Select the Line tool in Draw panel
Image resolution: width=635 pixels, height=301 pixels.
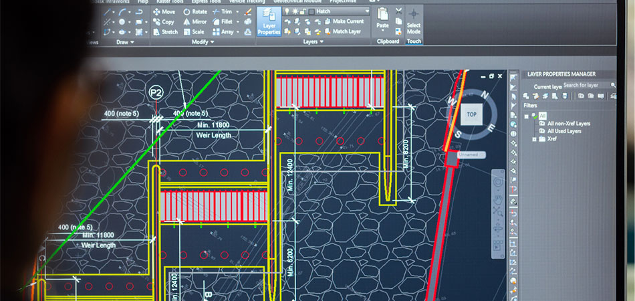click(108, 12)
